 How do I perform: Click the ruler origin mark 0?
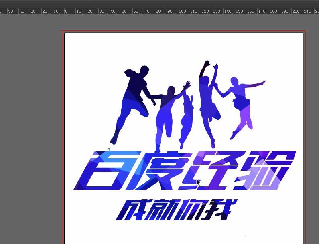pyautogui.click(x=66, y=11)
